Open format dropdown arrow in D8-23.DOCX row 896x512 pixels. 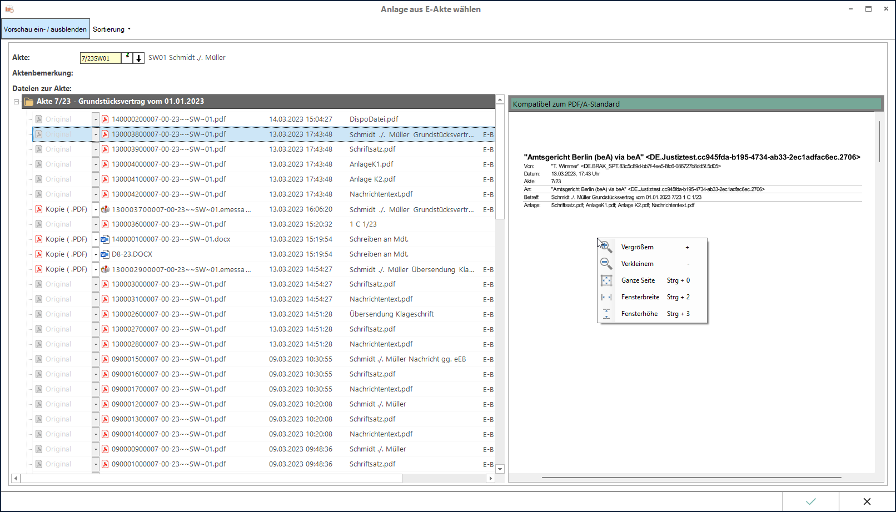point(96,254)
